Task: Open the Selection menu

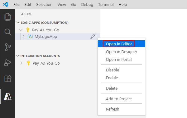Action: (44, 5)
